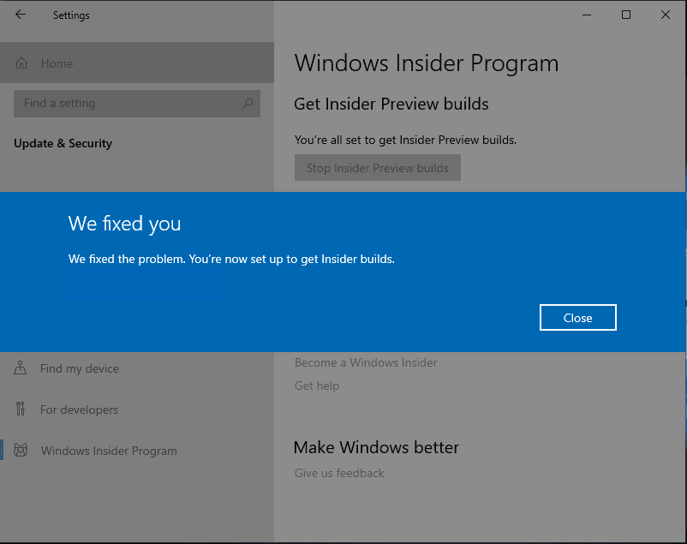Click the Settings hamburger area beside back arrow

(x=71, y=15)
